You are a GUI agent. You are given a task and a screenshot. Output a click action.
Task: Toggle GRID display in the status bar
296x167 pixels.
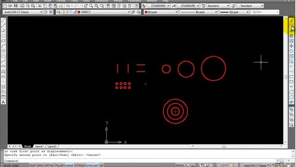(x=40, y=165)
